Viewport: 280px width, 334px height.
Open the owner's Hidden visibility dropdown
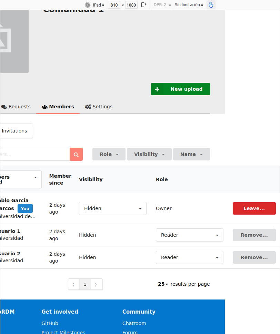(112, 208)
